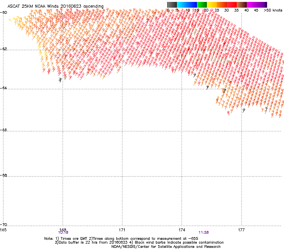Click the NOAA/NESDIS Center for Satellite Applications credit
The width and height of the screenshot is (284, 249).
point(166,247)
